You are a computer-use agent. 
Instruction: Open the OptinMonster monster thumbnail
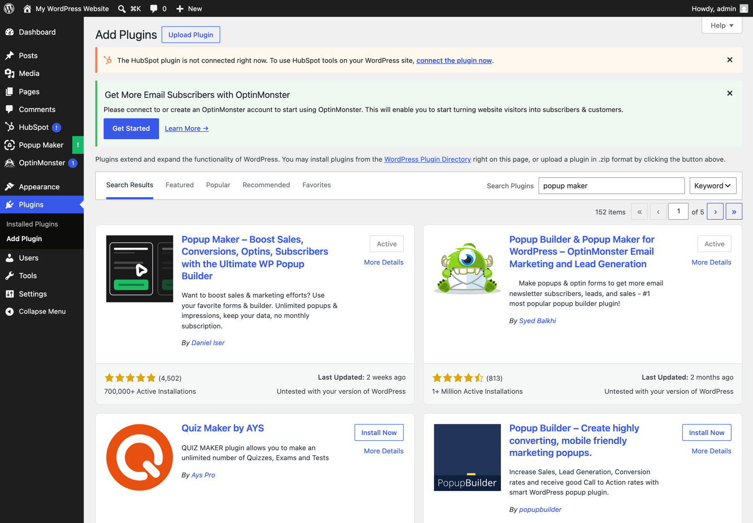pos(467,269)
